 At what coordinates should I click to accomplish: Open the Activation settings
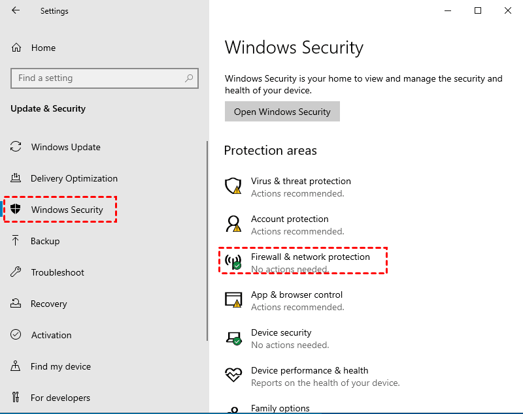tap(51, 335)
